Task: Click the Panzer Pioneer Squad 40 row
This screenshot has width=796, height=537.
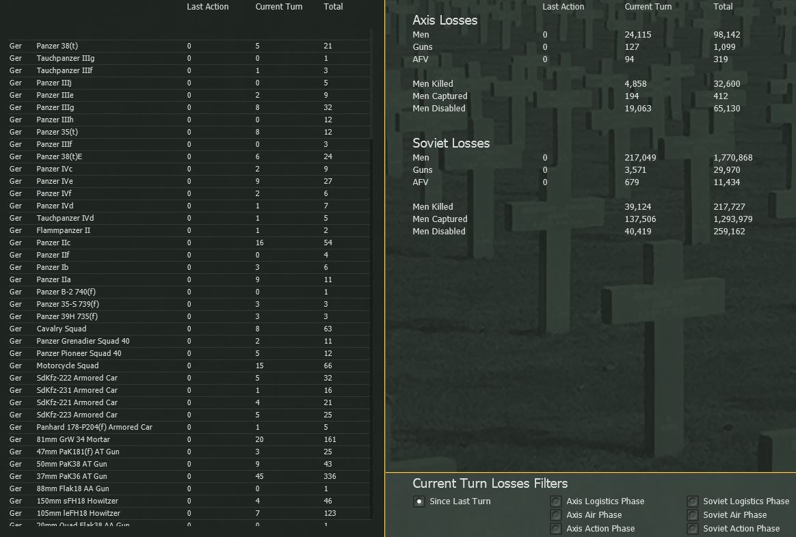Action: (189, 353)
